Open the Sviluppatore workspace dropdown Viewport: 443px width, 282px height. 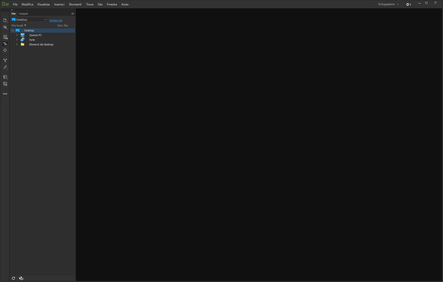(388, 4)
